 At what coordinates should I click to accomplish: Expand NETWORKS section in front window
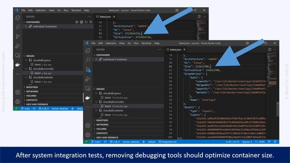pos(128,125)
